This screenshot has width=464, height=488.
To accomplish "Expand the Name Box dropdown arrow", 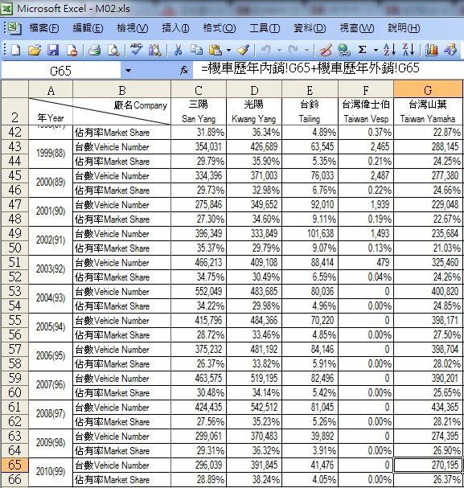I will pos(128,71).
